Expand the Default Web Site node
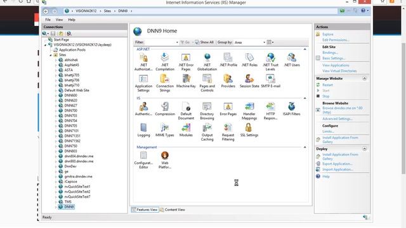Screen dimensions: 406x228 [x=56, y=91]
